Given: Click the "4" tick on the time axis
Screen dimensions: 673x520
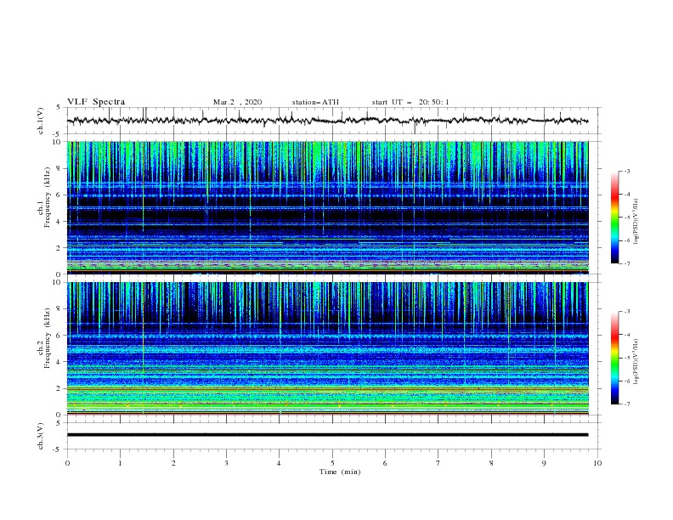Looking at the screenshot, I should tap(279, 463).
